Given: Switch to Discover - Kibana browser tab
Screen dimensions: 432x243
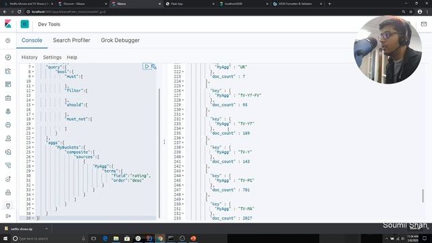Looking at the screenshot, I should (x=82, y=4).
